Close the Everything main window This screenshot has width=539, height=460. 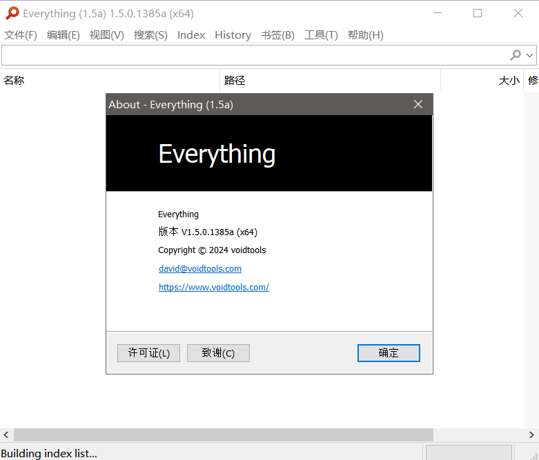(x=518, y=13)
